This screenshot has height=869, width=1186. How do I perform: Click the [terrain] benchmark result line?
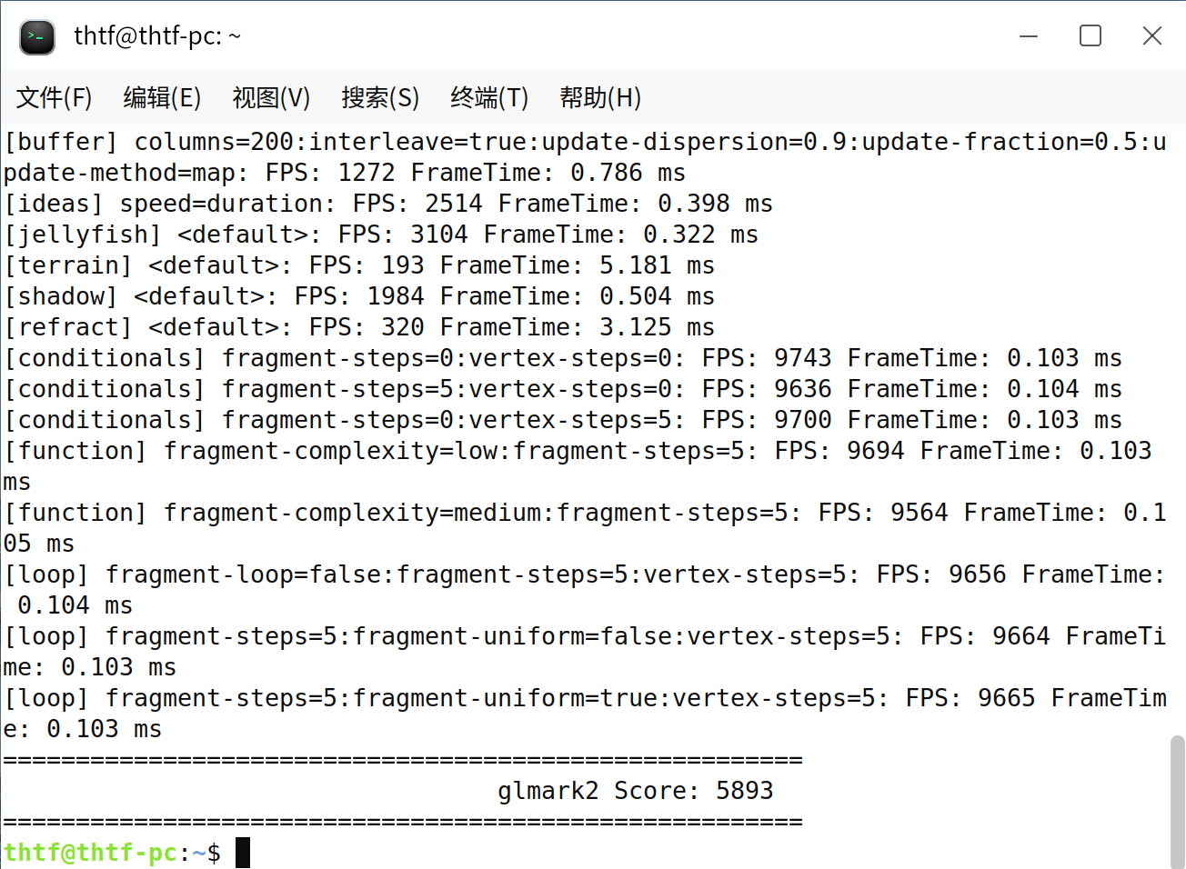359,265
